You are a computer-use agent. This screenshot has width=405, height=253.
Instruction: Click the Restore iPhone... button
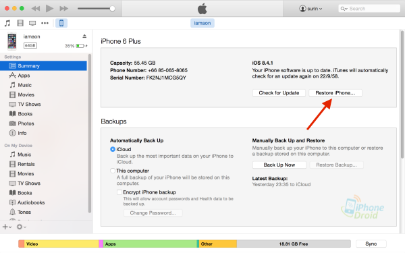[x=335, y=93]
